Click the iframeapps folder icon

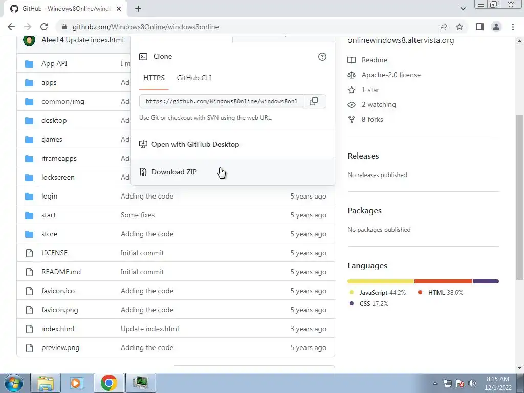pos(29,159)
